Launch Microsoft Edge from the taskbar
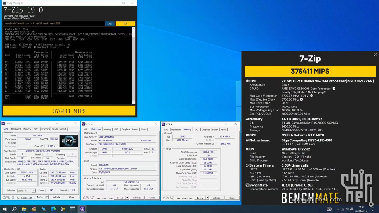Screen dimensions: 379x213 click(53, 209)
